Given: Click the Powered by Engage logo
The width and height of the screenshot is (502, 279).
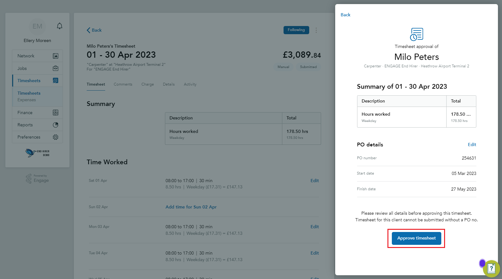Looking at the screenshot, I should (x=37, y=179).
